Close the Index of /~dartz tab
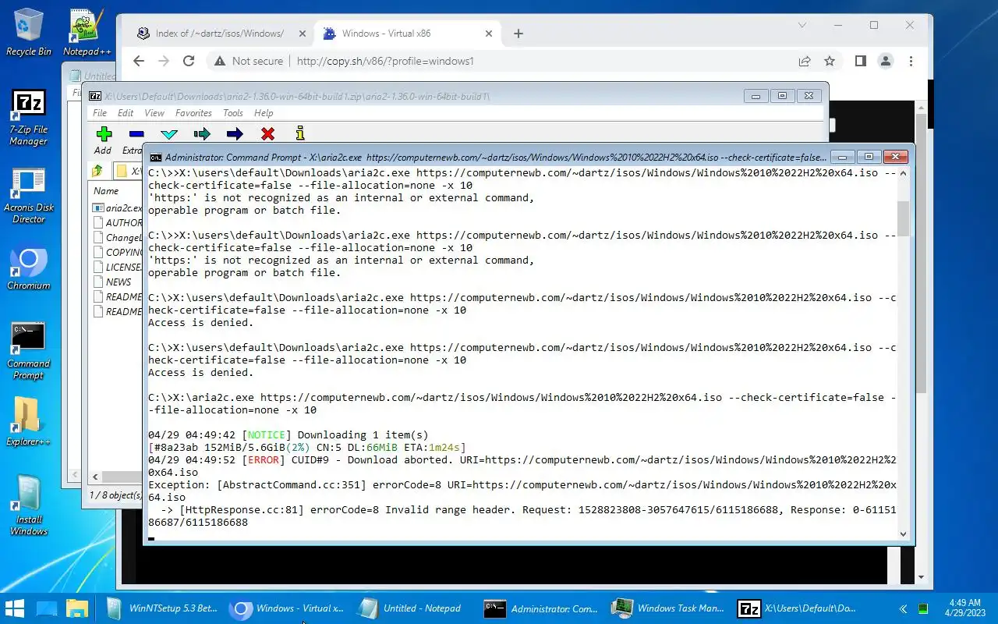This screenshot has width=998, height=624. (x=302, y=34)
